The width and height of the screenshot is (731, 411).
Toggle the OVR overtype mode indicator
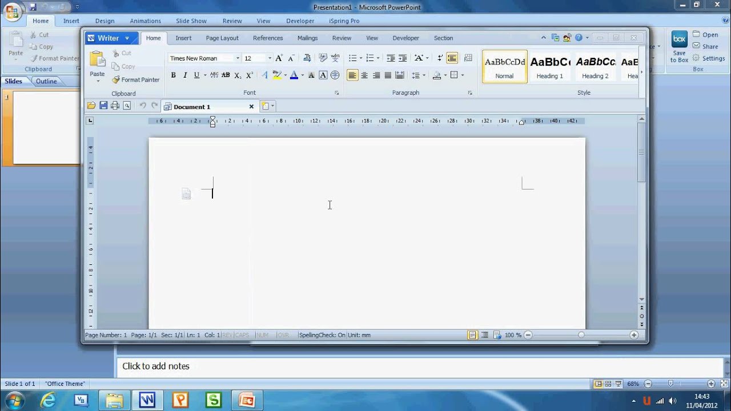(283, 335)
